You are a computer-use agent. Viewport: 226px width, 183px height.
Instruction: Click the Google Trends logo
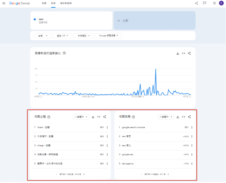coord(19,3)
